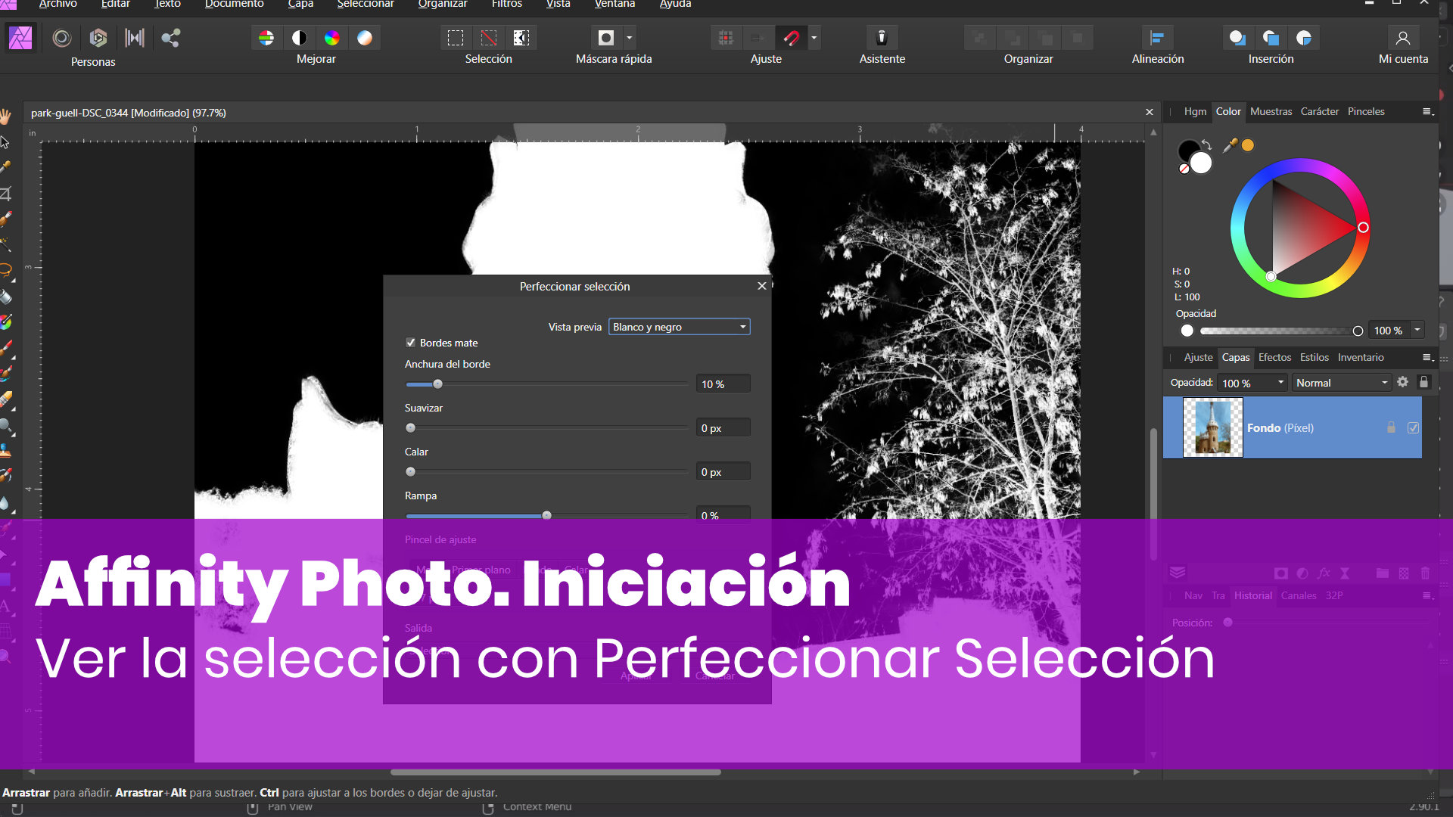Click the Invert Selection icon
The width and height of the screenshot is (1453, 817).
point(521,38)
